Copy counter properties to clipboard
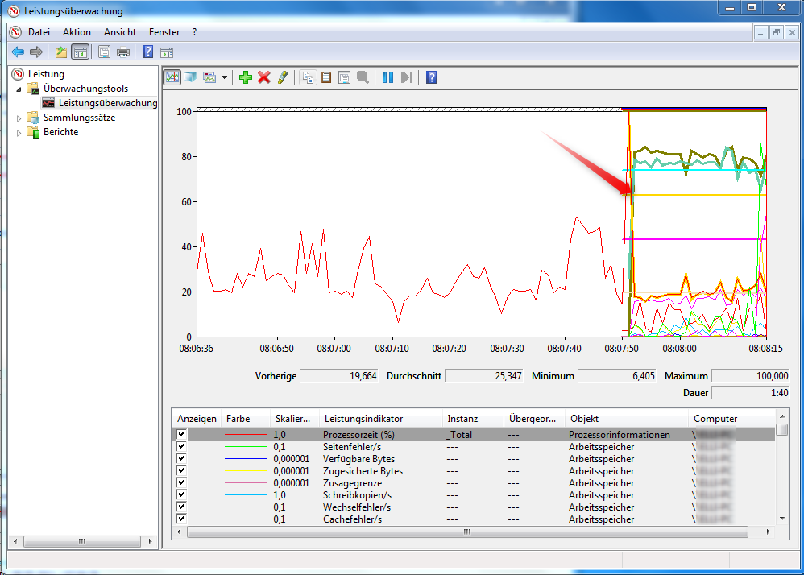Viewport: 804px width, 575px height. tap(309, 77)
